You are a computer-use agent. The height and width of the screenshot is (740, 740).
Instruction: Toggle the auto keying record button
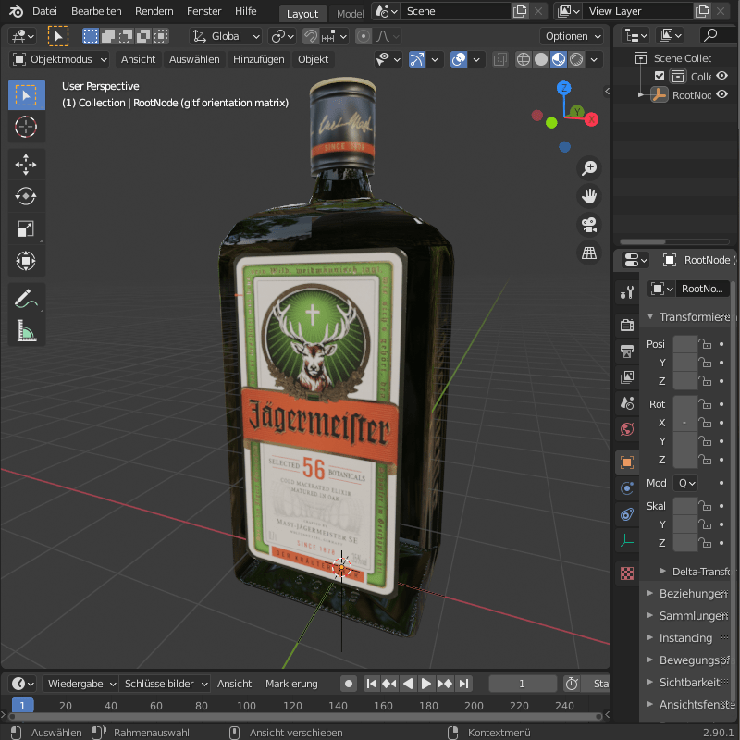click(x=349, y=684)
